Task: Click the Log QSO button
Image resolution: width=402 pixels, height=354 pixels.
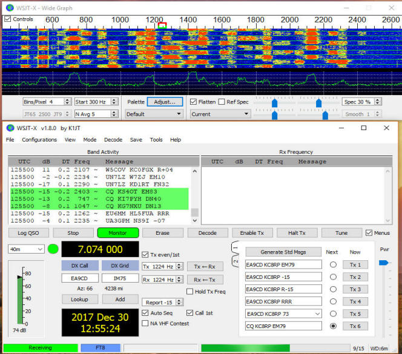Action: click(x=28, y=233)
